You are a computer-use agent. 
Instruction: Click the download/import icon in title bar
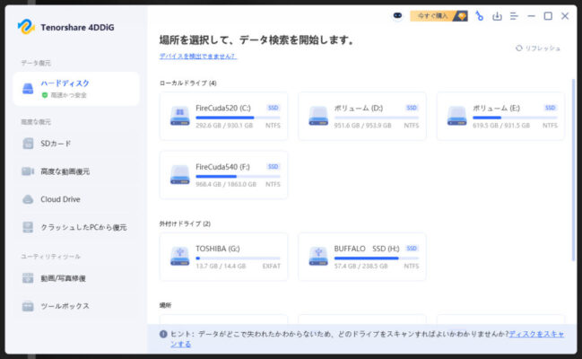497,16
